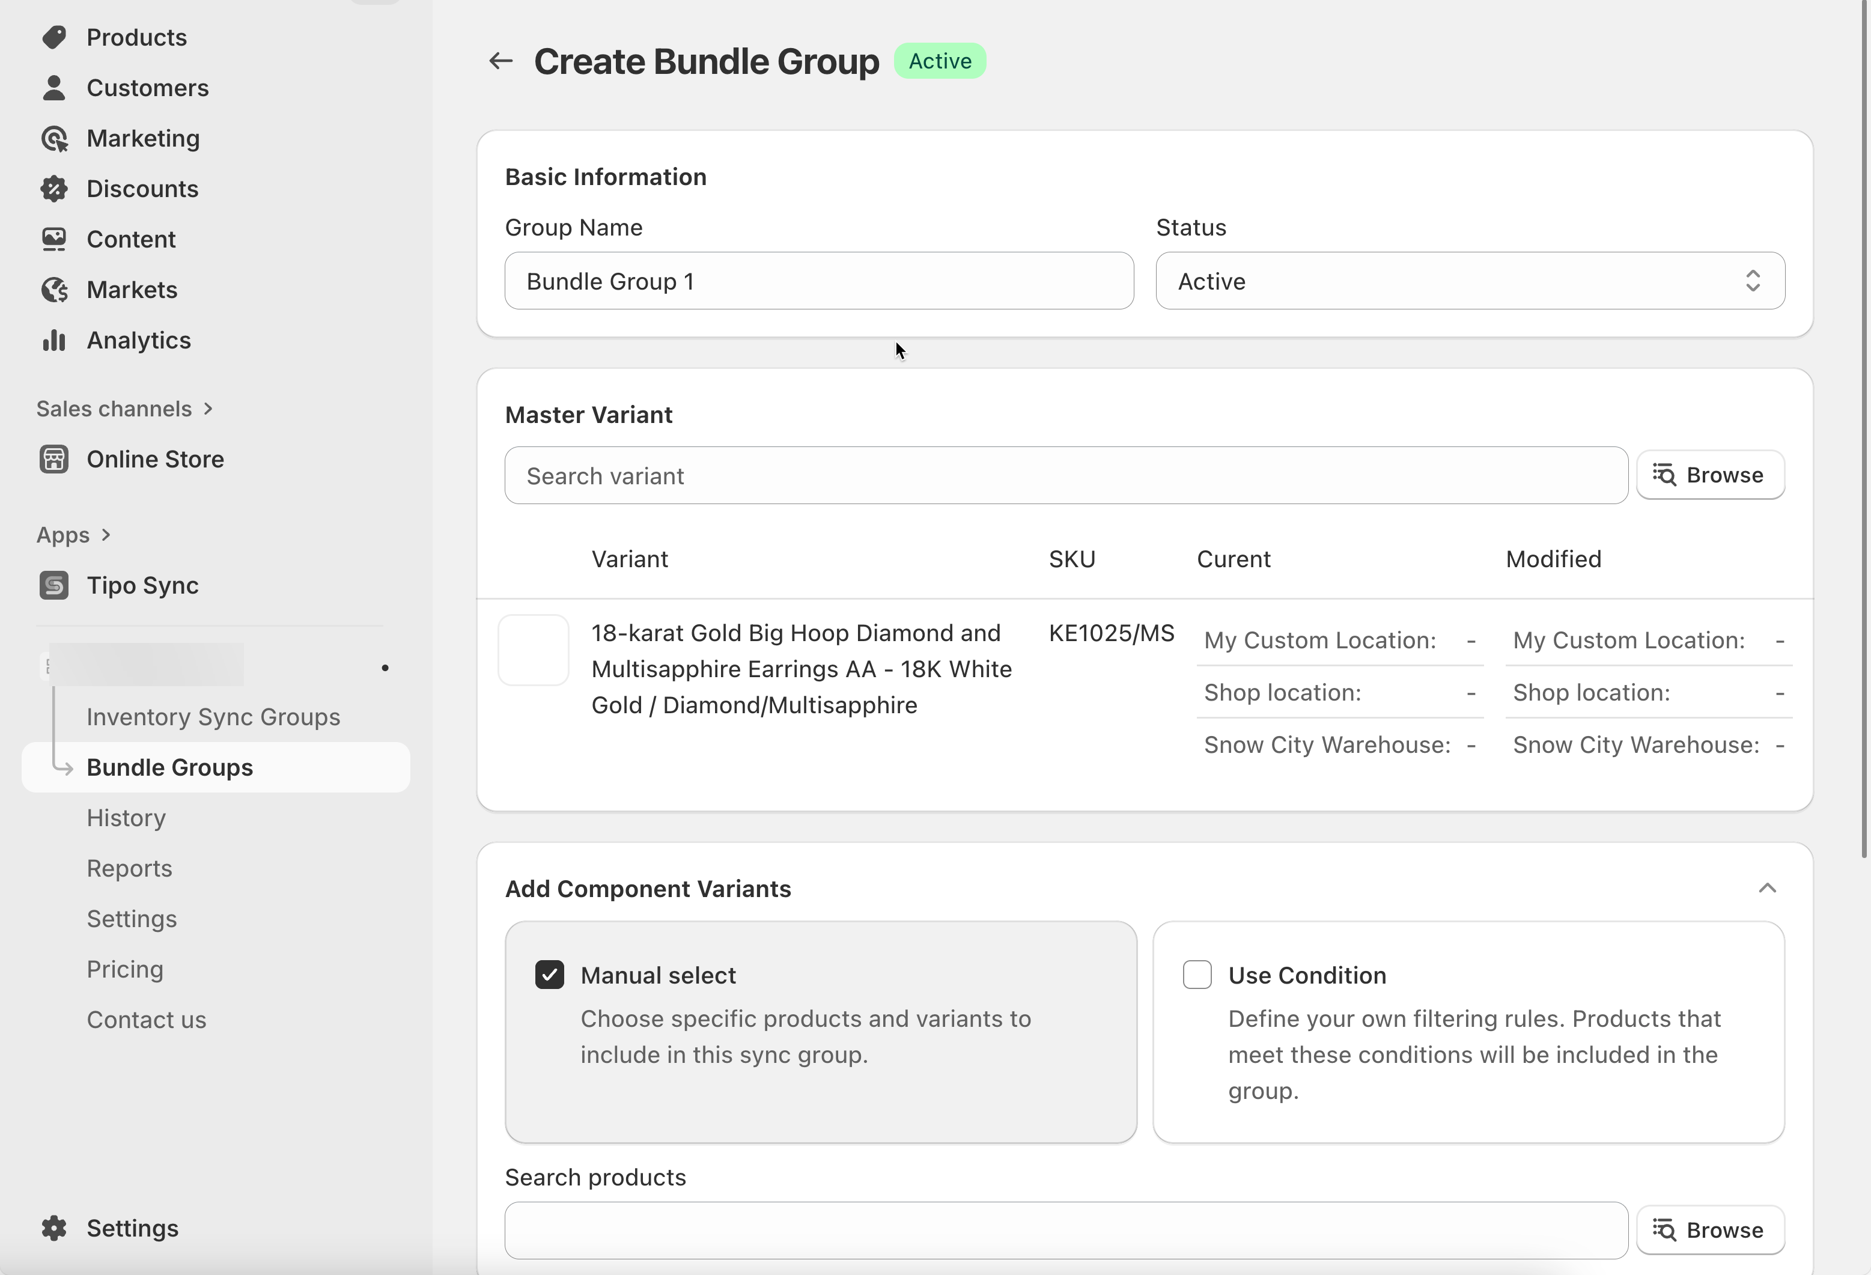Go to Inventory Sync Groups
This screenshot has height=1275, width=1871.
pos(213,716)
